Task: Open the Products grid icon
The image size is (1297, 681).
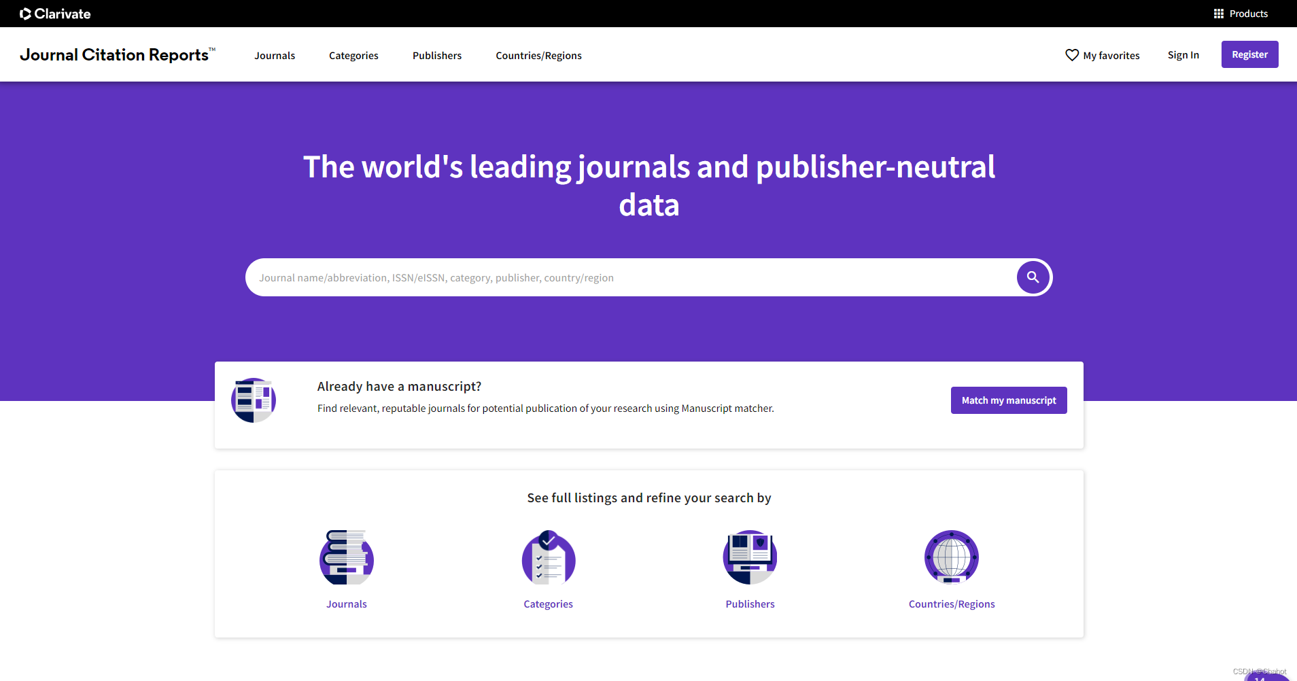Action: pos(1218,14)
